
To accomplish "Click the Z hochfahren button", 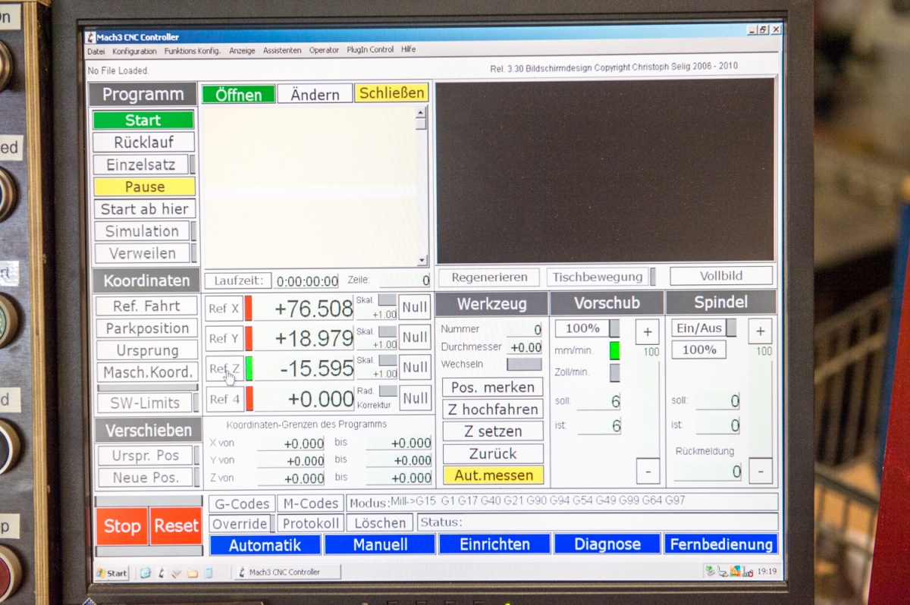I will pyautogui.click(x=493, y=409).
